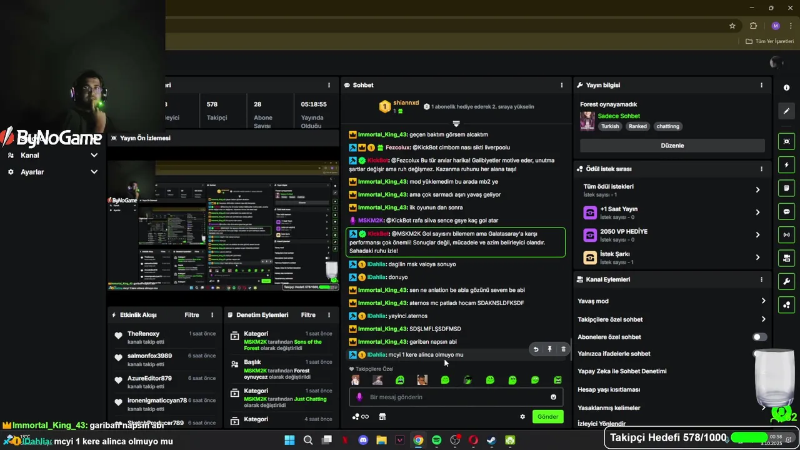Click the Ranked tag

coord(637,126)
